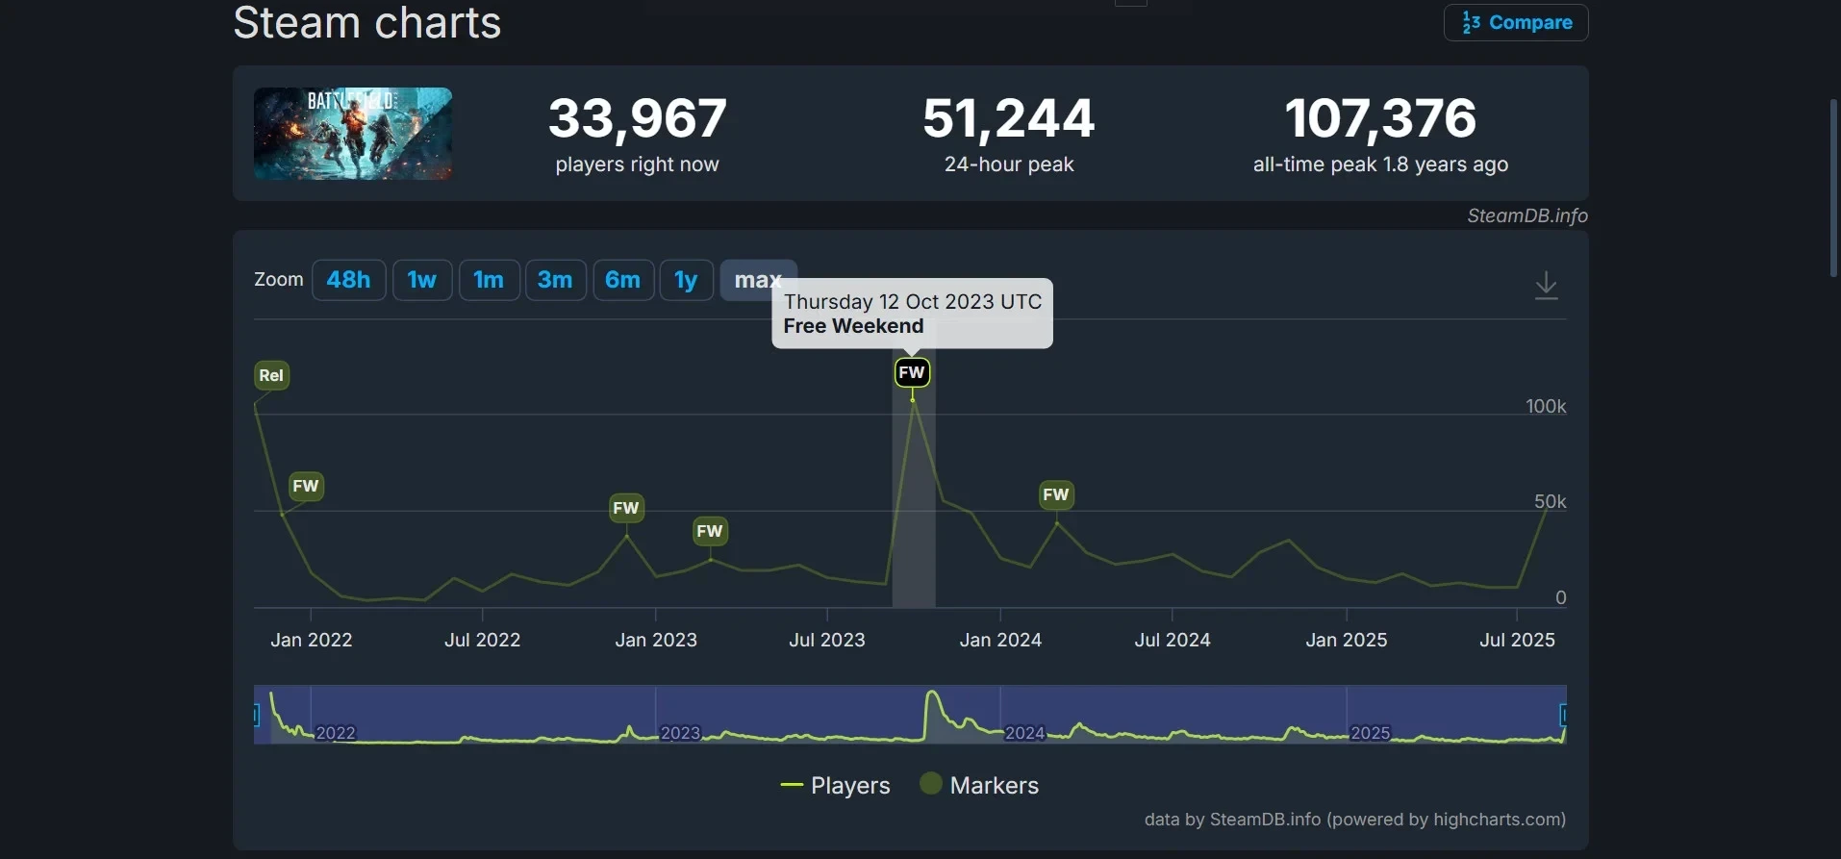Click FW marker before Jan 2023
This screenshot has height=859, width=1841.
pos(626,508)
